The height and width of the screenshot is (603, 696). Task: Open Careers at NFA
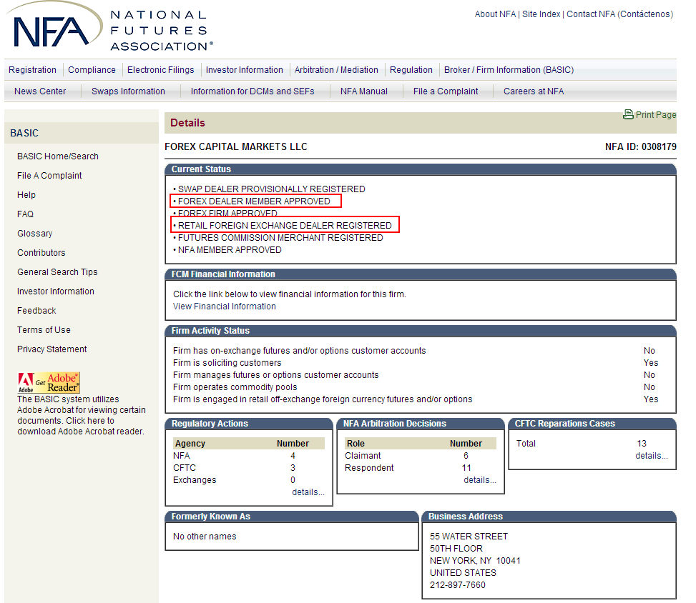[x=534, y=91]
